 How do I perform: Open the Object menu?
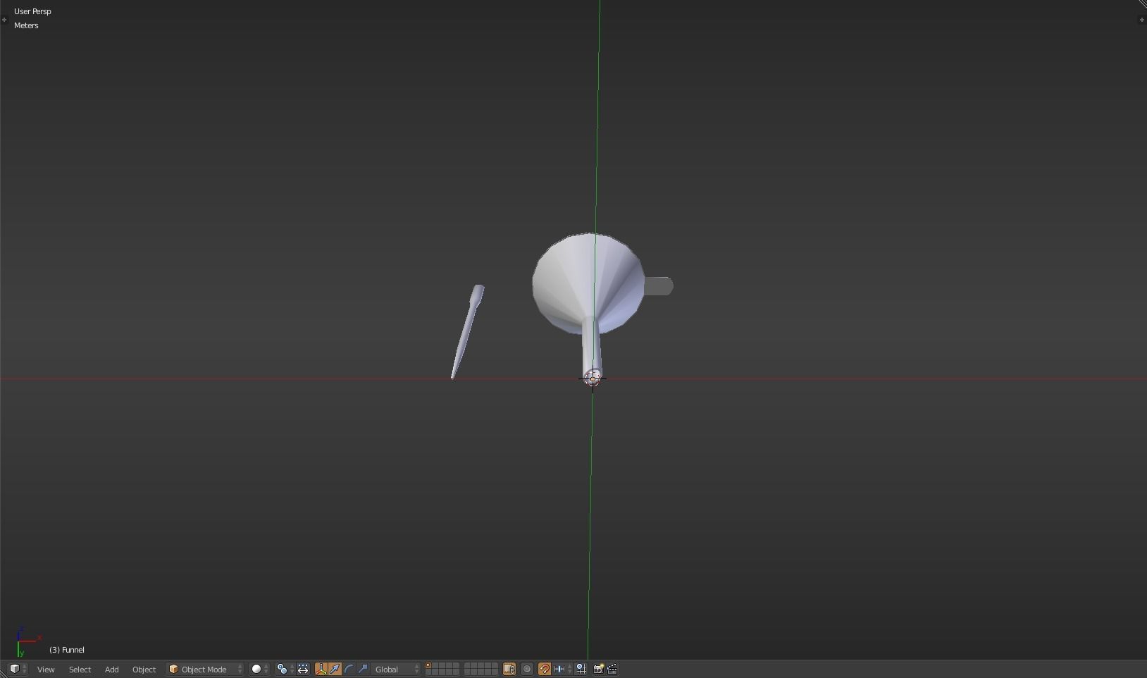point(144,669)
